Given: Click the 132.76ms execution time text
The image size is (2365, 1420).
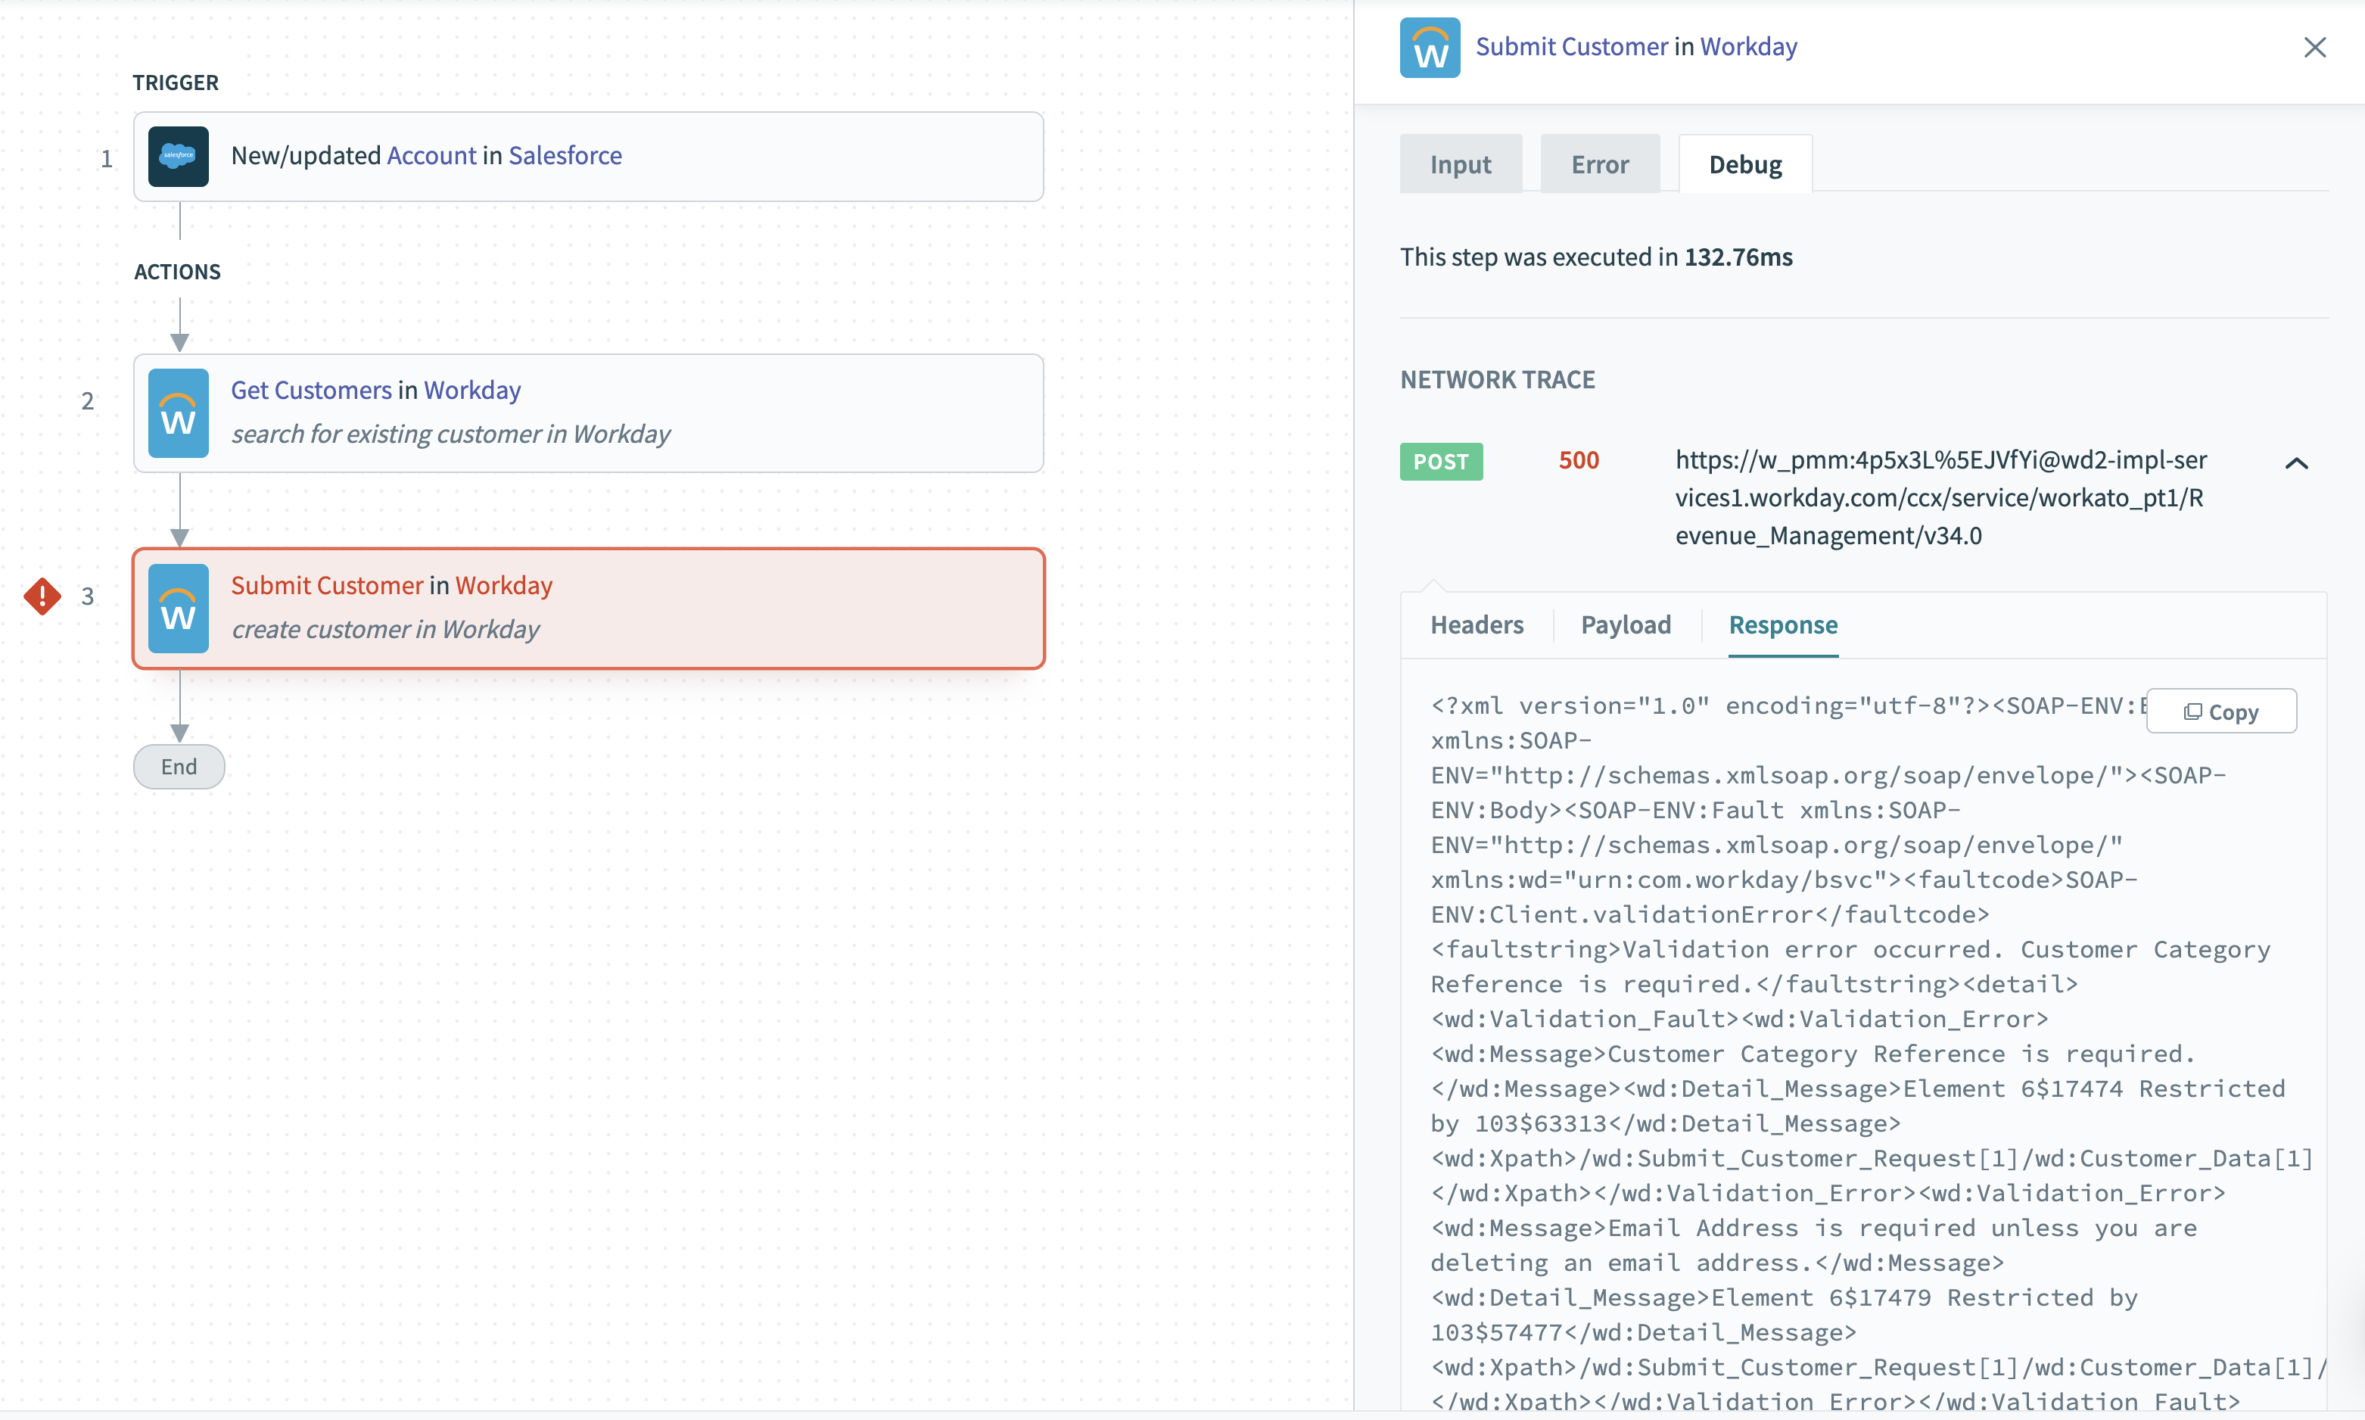Looking at the screenshot, I should 1738,257.
